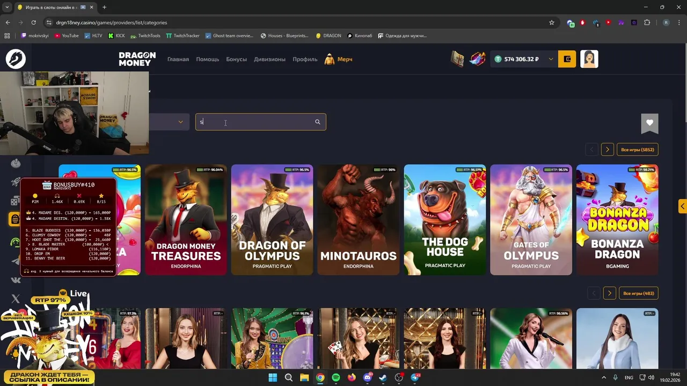
Task: Open the Бонусы page
Action: tap(236, 59)
